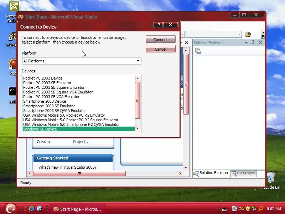Image resolution: width=285 pixels, height=214 pixels.
Task: Click the Start Page horizontal scrollbar thumb
Action: (79, 173)
